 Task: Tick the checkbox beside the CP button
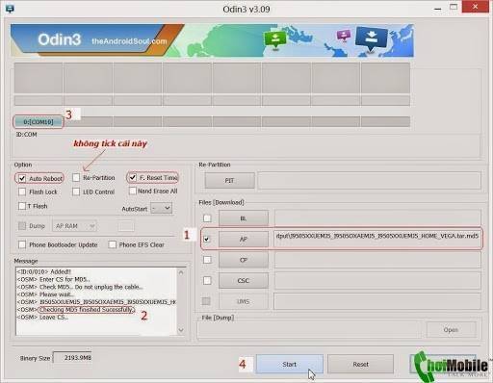pyautogui.click(x=207, y=260)
